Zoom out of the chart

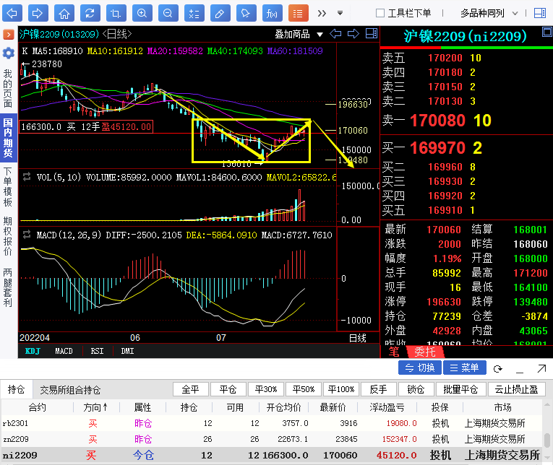[168, 13]
